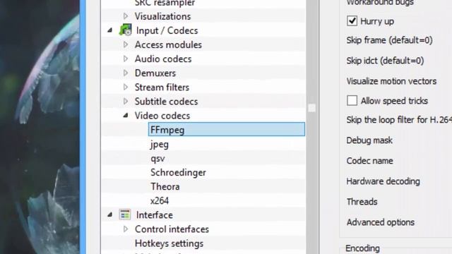Open Hotkeys settings
The height and width of the screenshot is (254, 452).
click(x=169, y=243)
